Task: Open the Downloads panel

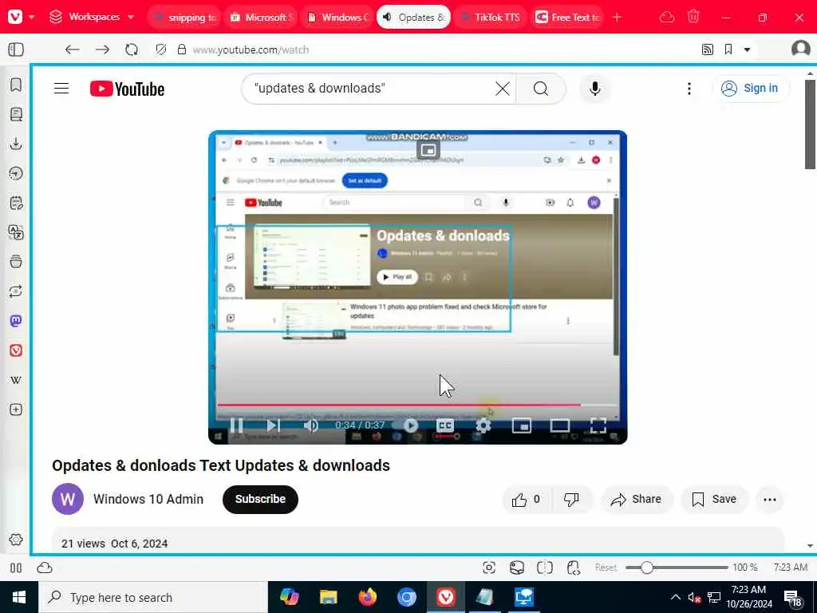Action: 16,144
